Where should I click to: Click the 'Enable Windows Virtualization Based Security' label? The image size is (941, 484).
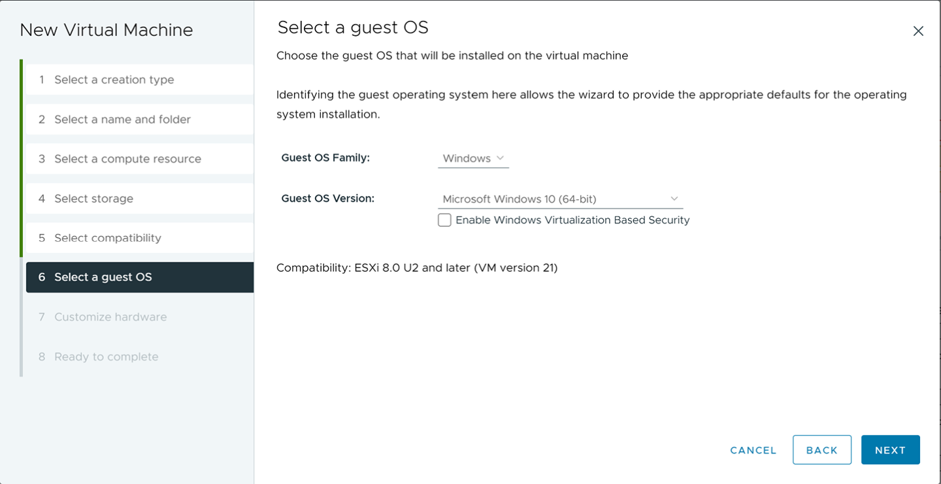[572, 220]
